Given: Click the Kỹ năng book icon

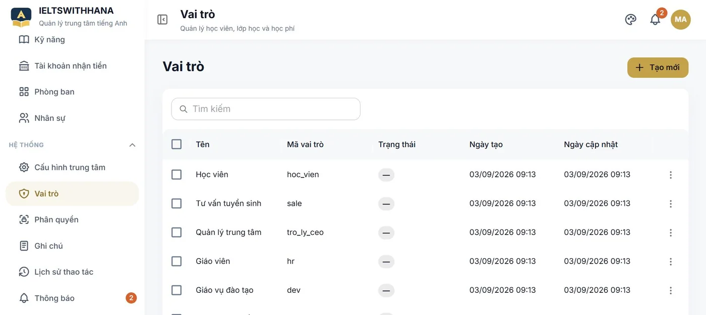Looking at the screenshot, I should coord(24,40).
